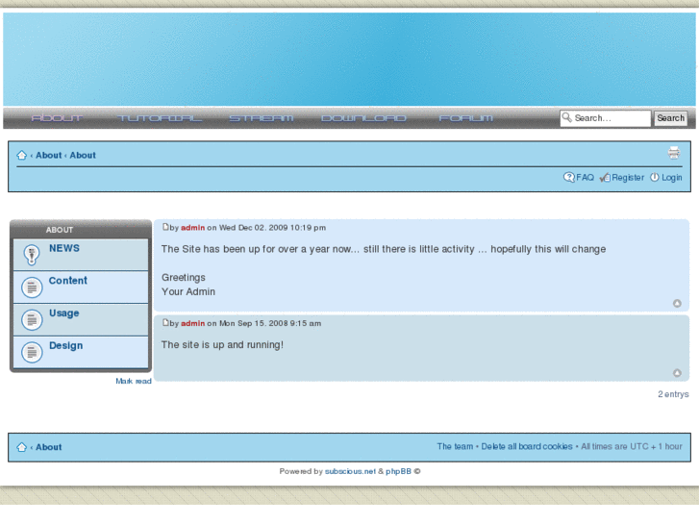Click the magnifier icon in search box

(566, 117)
